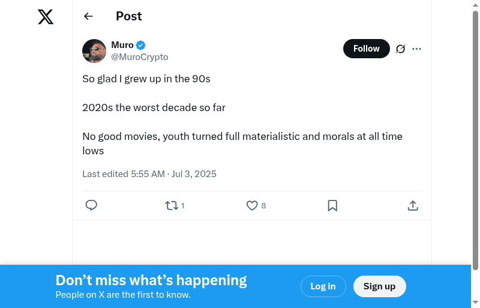Open the share post icon

coord(413,205)
